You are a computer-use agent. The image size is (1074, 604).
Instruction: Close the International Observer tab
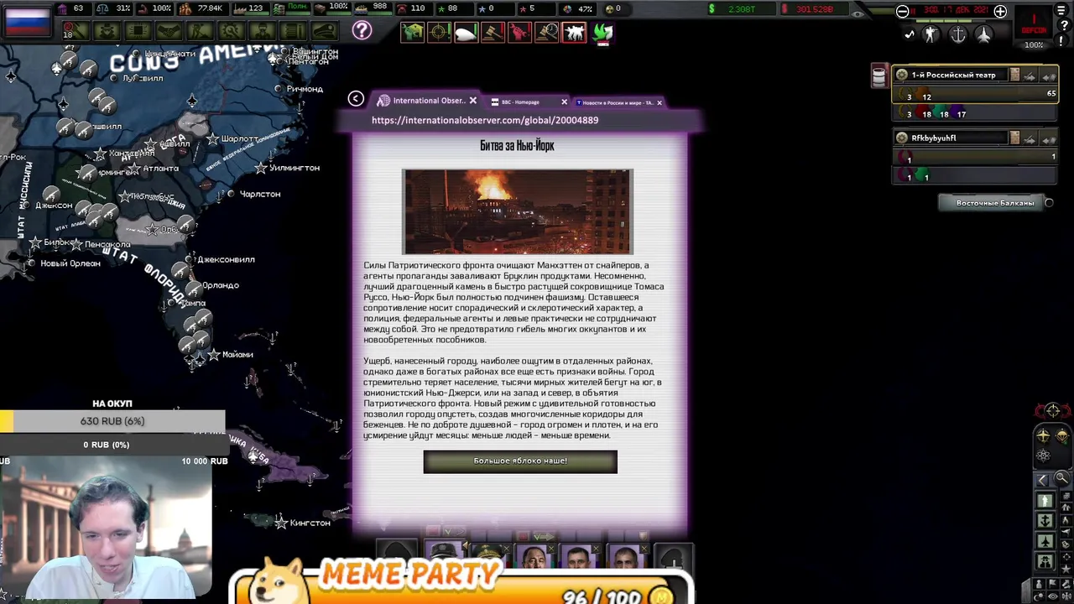point(472,101)
